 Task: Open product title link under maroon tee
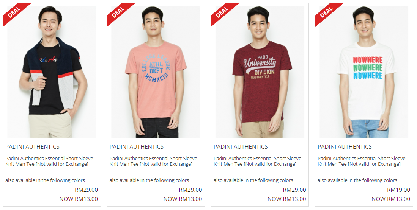coord(257,161)
